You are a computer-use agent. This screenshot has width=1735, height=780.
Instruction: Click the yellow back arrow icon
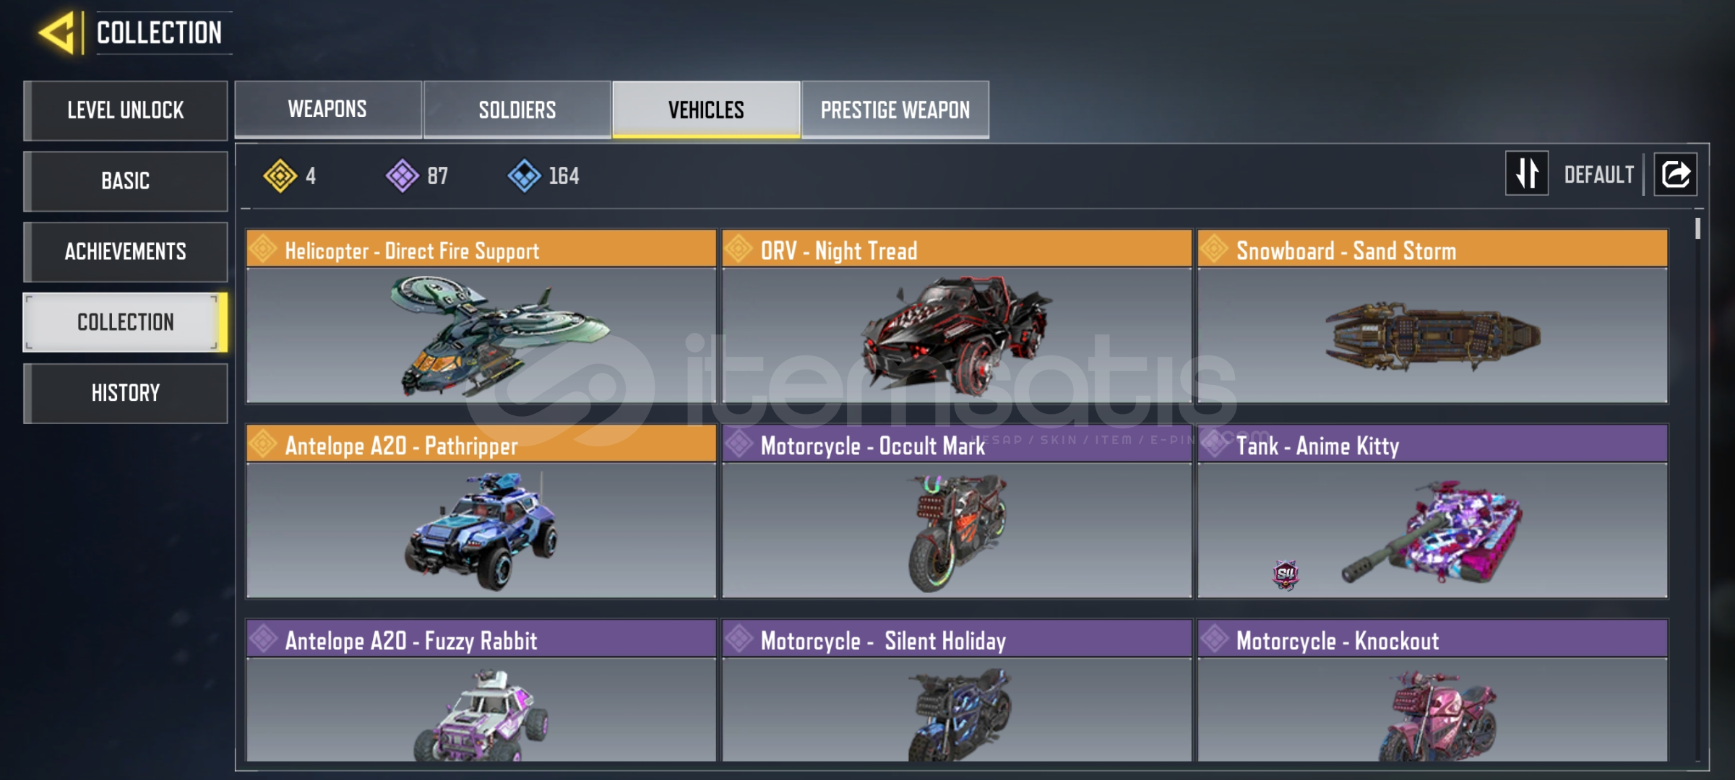pos(56,32)
